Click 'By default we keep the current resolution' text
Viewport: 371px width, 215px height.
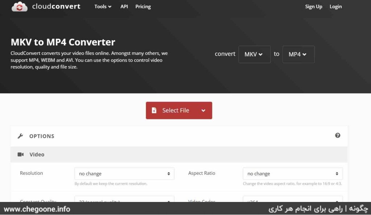(x=111, y=183)
